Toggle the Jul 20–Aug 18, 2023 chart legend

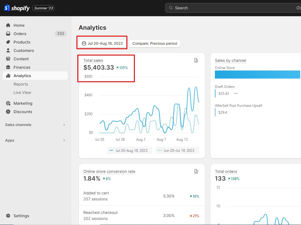[130, 151]
